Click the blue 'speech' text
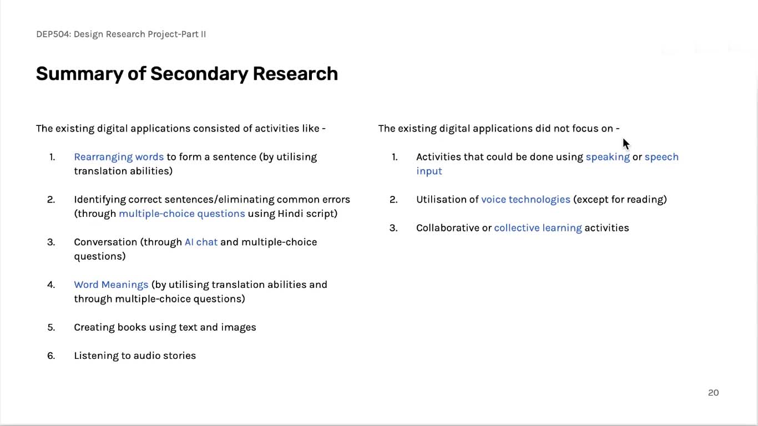Screen dimensions: 758x426 click(x=661, y=157)
